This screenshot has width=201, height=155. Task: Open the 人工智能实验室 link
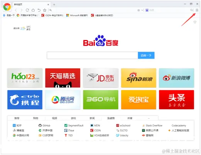coord(179,130)
